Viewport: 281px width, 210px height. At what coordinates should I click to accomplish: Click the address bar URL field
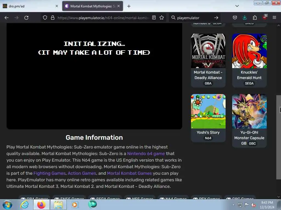point(103,18)
